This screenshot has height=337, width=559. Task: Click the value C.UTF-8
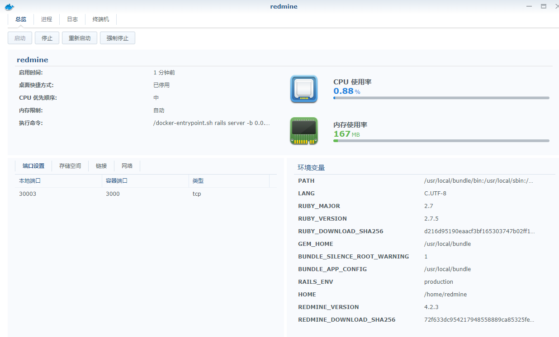(435, 194)
